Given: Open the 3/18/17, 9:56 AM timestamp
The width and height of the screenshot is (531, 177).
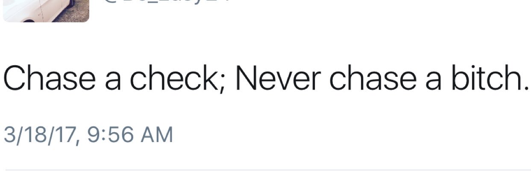Looking at the screenshot, I should point(88,135).
